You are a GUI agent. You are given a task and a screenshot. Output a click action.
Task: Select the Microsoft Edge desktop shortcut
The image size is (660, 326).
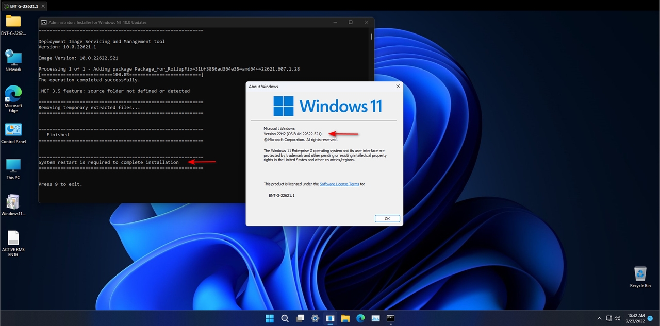click(13, 99)
